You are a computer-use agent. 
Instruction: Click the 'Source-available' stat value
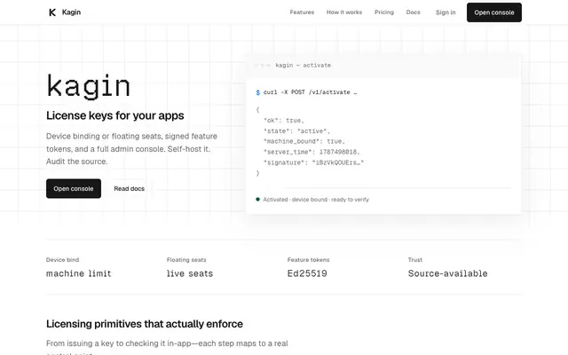447,273
